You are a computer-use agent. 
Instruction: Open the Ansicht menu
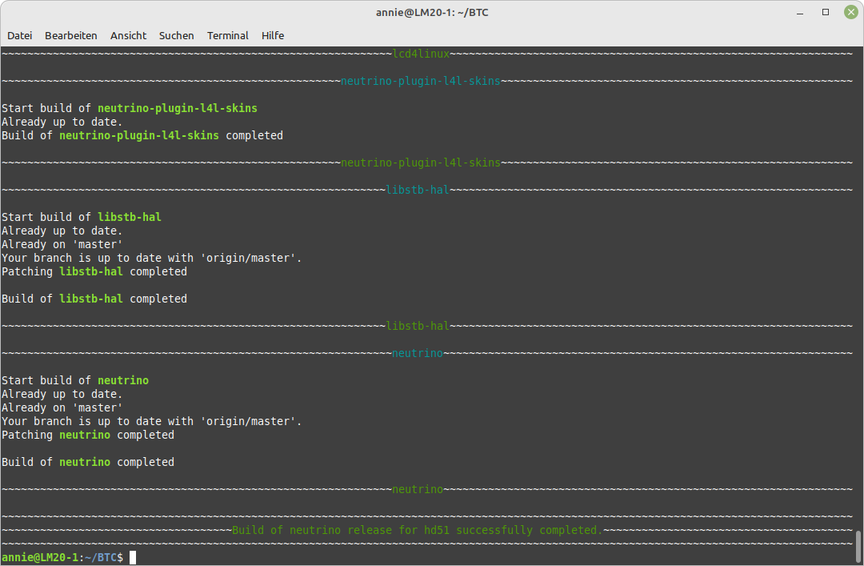tap(128, 35)
